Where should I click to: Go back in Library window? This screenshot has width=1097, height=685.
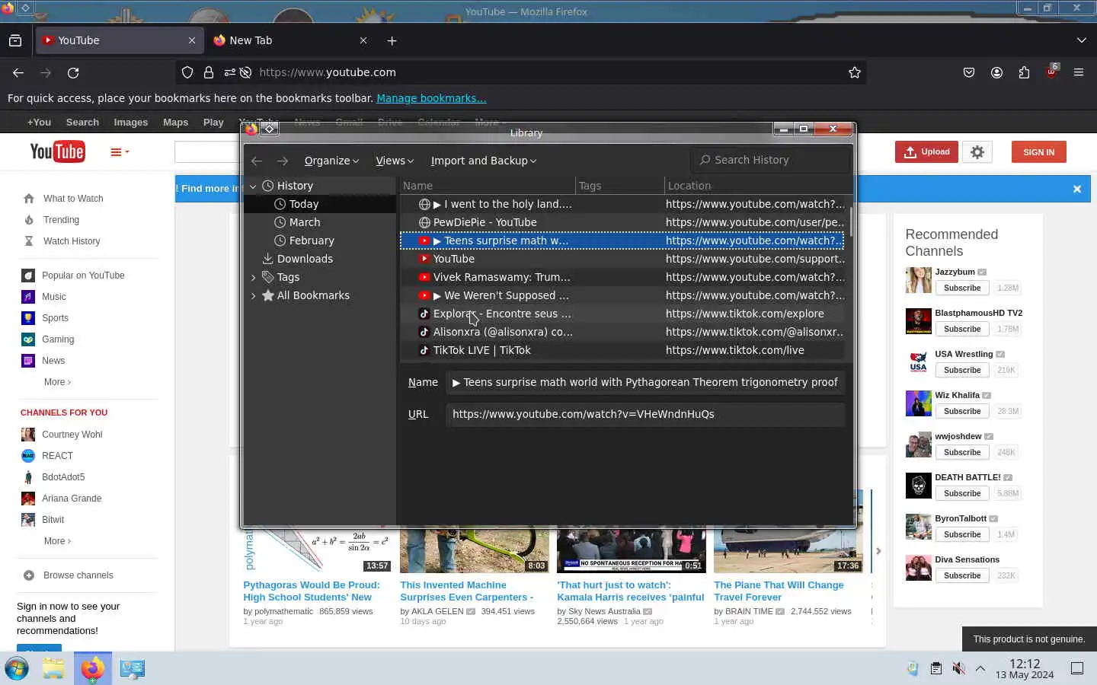click(x=257, y=161)
